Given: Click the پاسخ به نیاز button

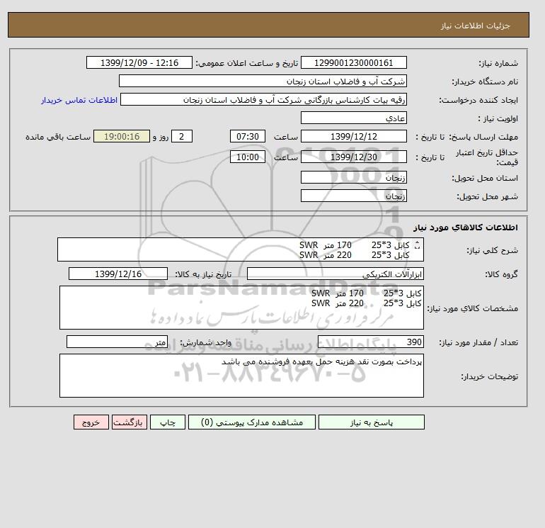Looking at the screenshot, I should pyautogui.click(x=371, y=422).
